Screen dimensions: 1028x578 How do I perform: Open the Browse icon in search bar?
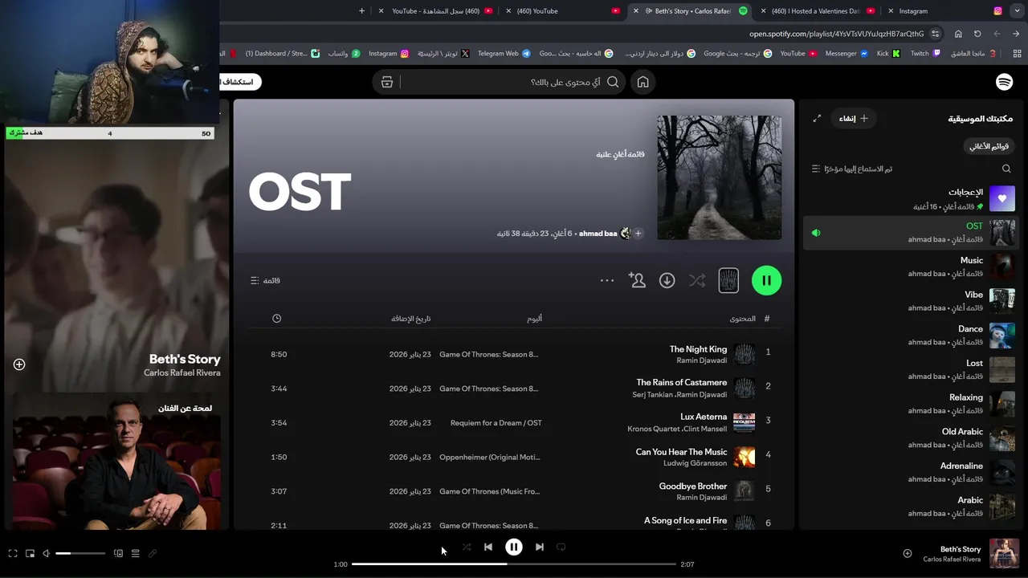(x=387, y=82)
